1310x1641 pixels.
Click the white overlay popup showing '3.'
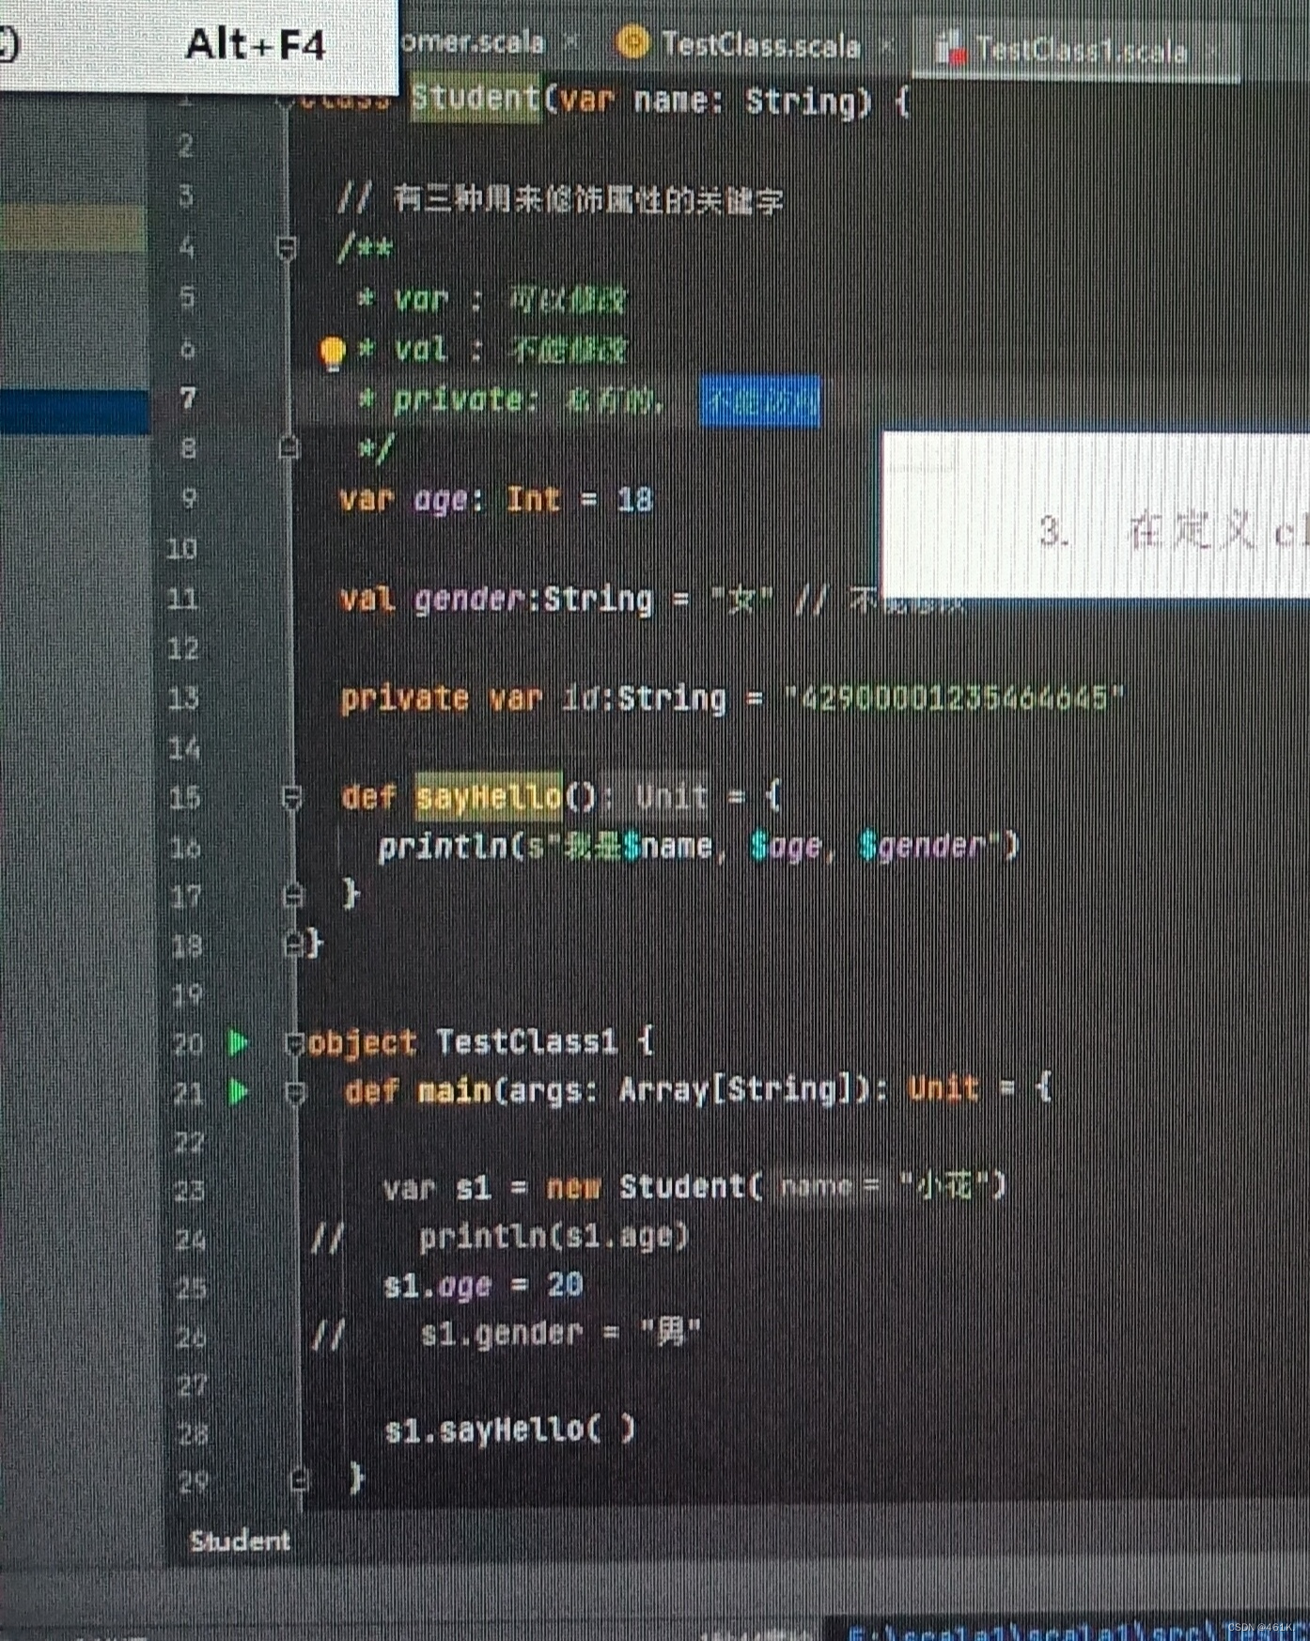tap(1096, 514)
